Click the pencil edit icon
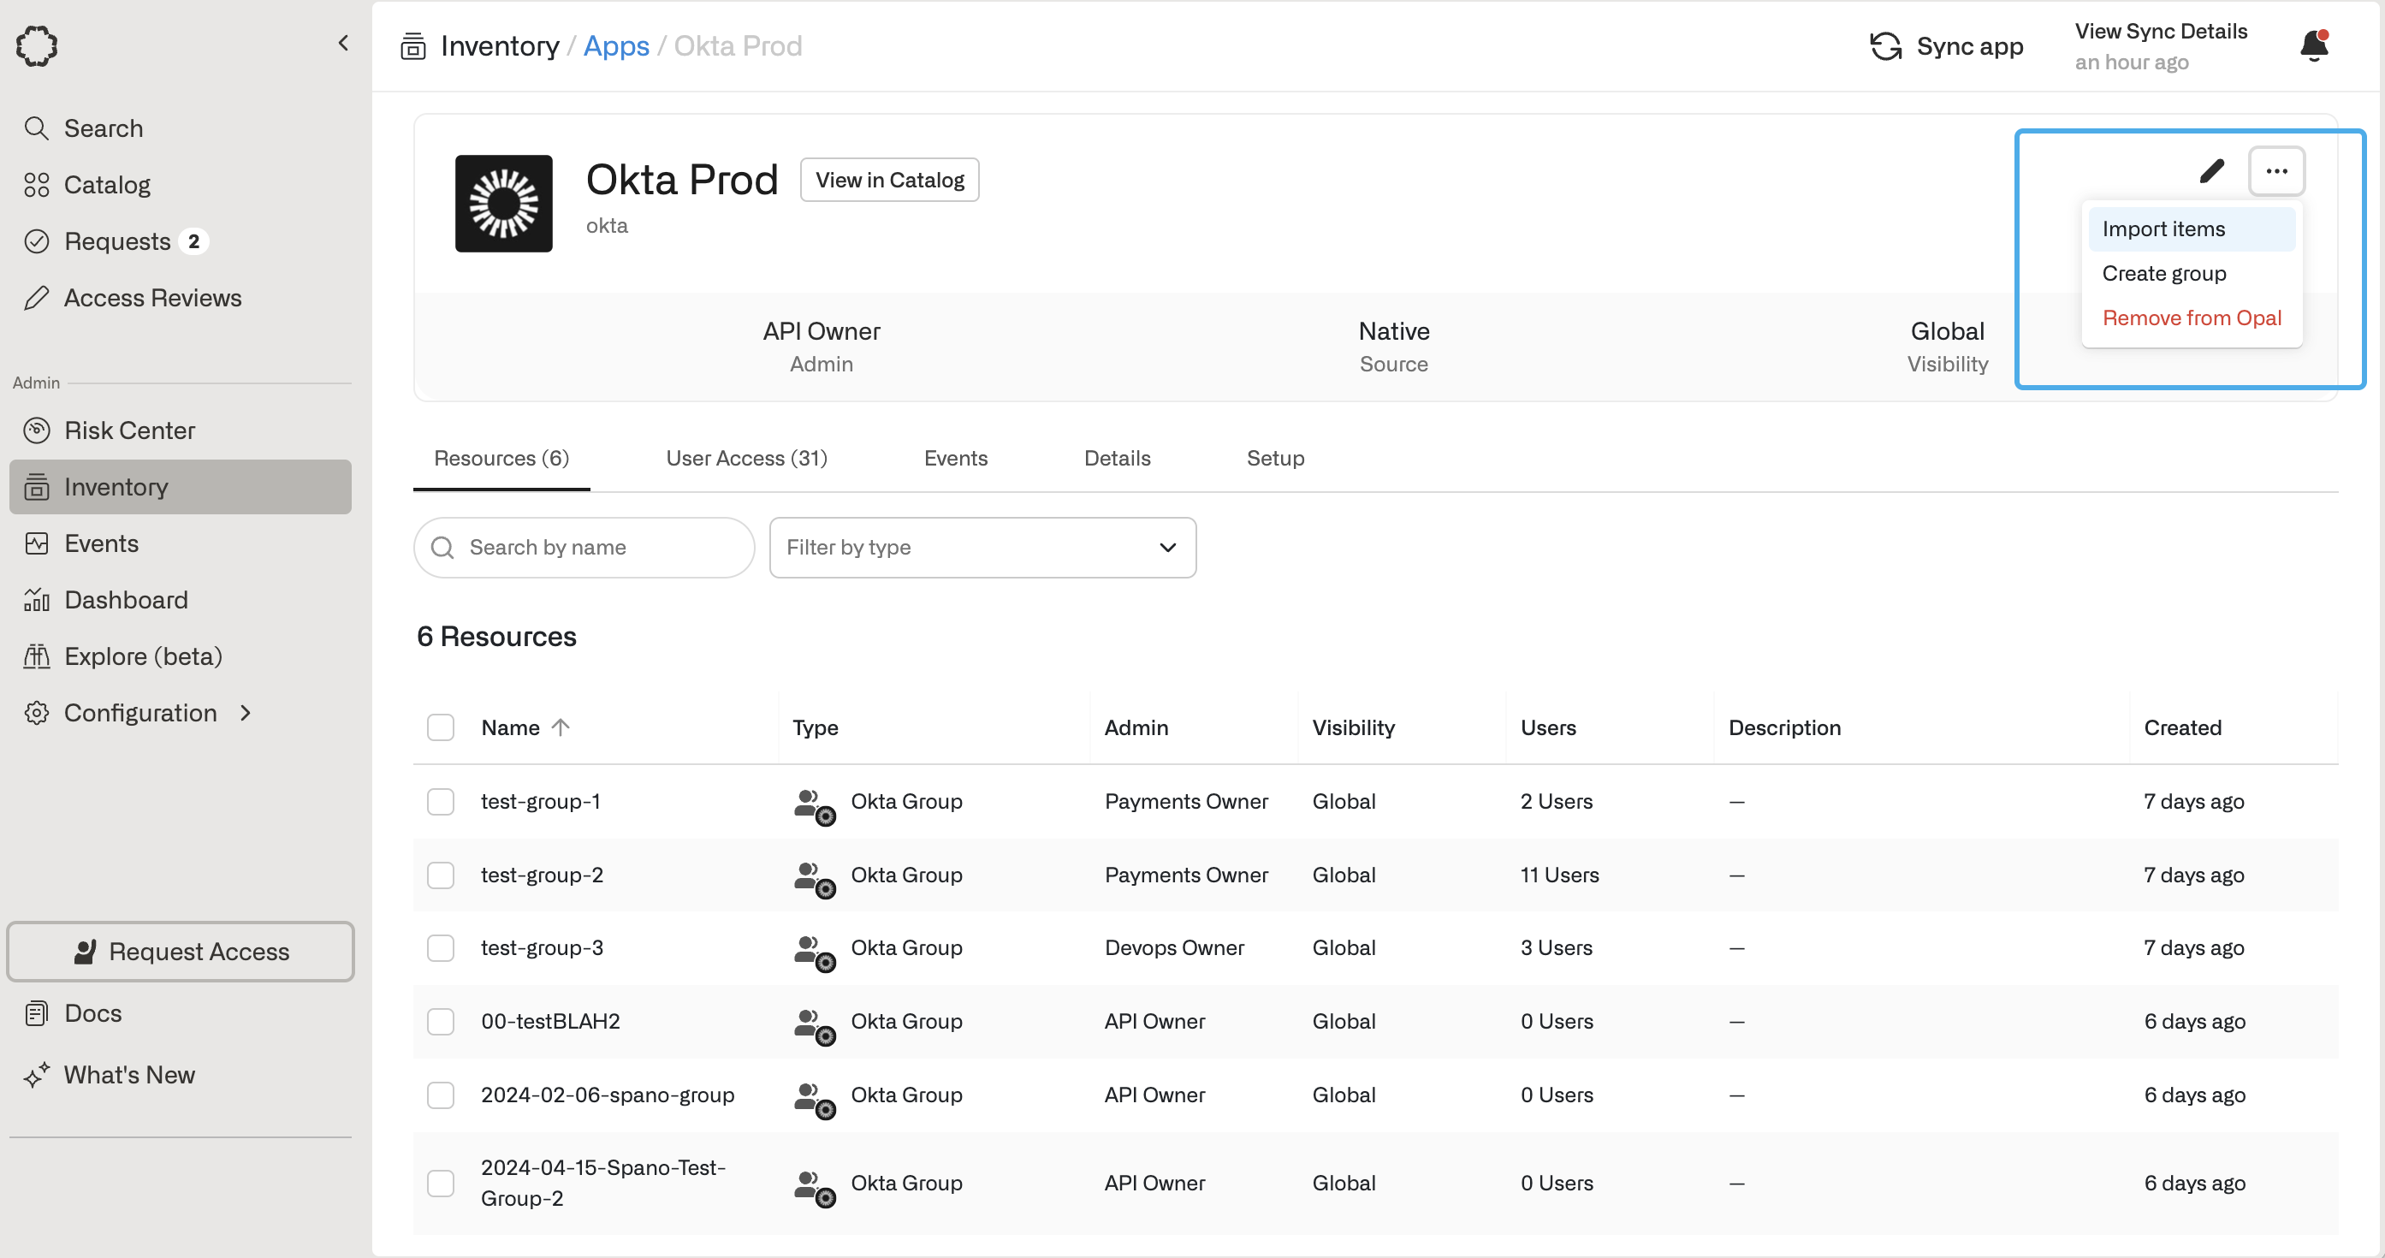 click(2211, 171)
